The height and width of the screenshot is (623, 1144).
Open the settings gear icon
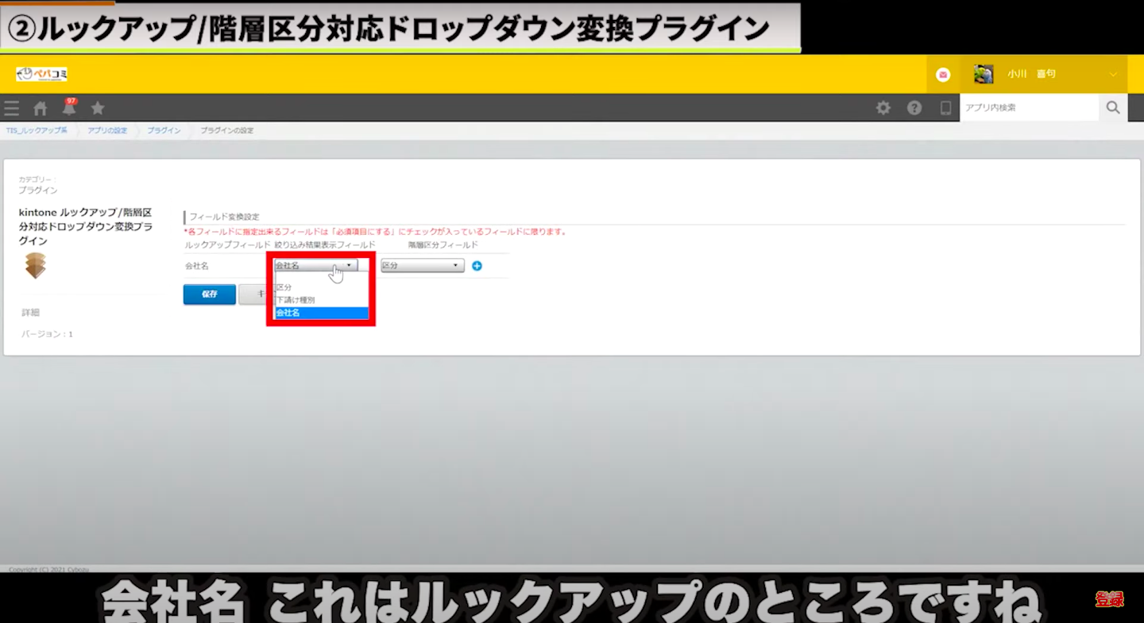click(x=883, y=108)
